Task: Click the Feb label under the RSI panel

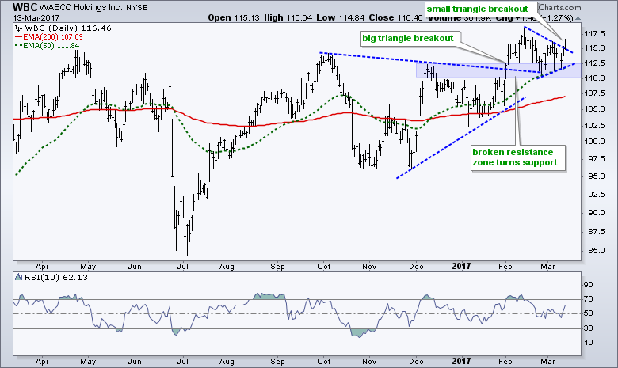Action: tap(505, 362)
